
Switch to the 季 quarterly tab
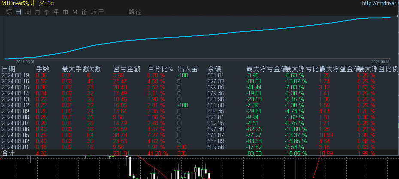(x=47, y=12)
